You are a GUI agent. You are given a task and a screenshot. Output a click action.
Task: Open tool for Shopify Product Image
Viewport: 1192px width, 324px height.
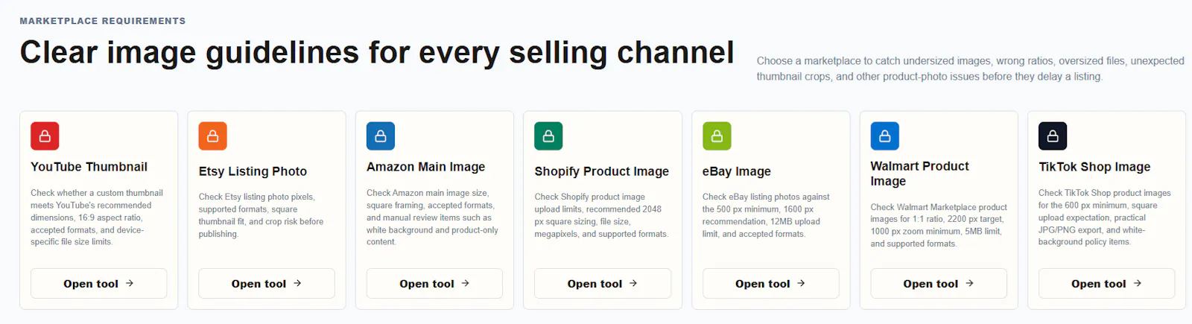pyautogui.click(x=603, y=284)
